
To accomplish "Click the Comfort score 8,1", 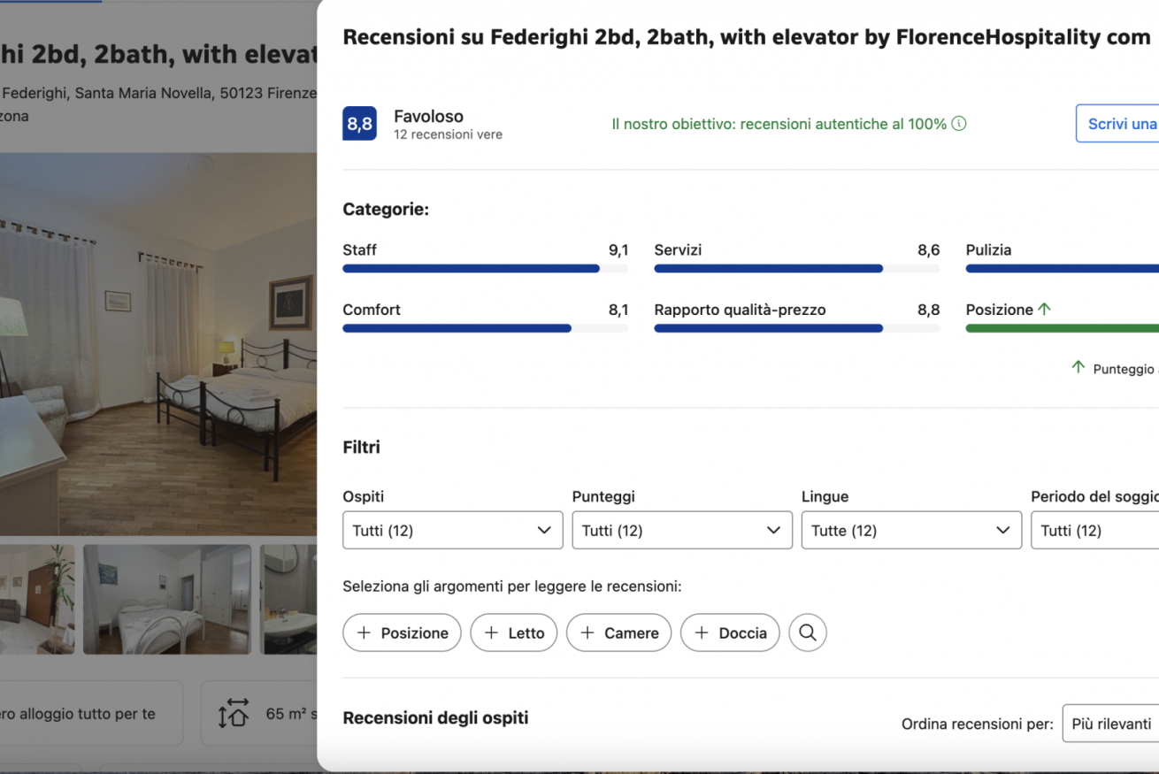I will 618,310.
